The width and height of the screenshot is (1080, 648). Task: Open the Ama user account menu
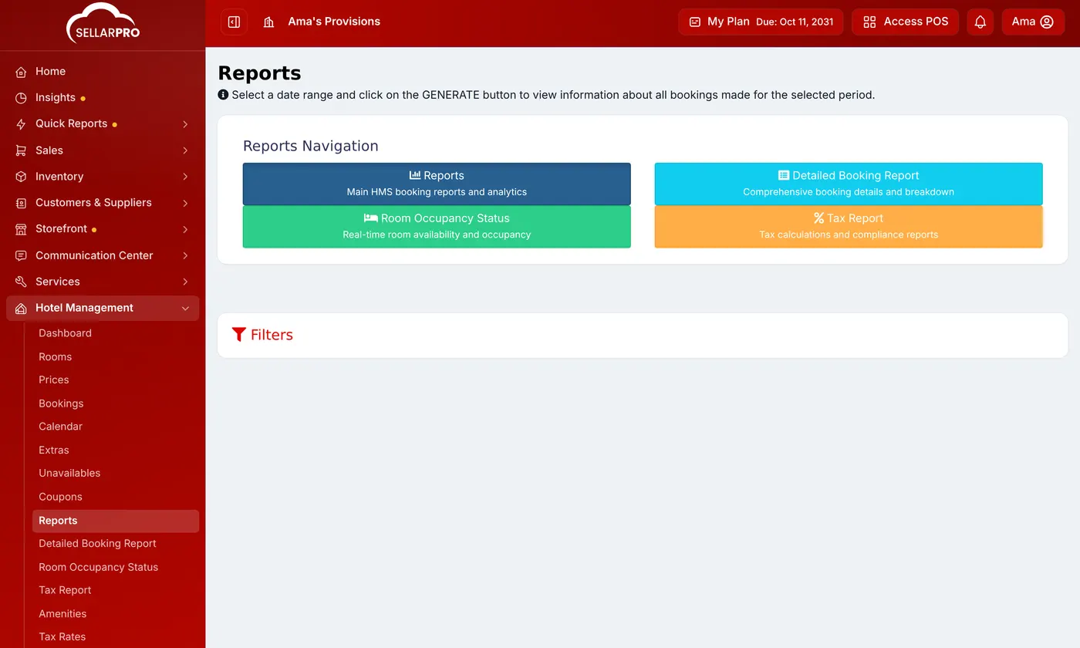pyautogui.click(x=1032, y=22)
